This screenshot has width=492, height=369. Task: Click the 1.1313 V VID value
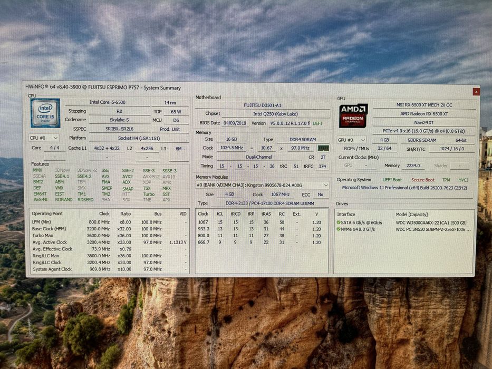click(x=178, y=242)
